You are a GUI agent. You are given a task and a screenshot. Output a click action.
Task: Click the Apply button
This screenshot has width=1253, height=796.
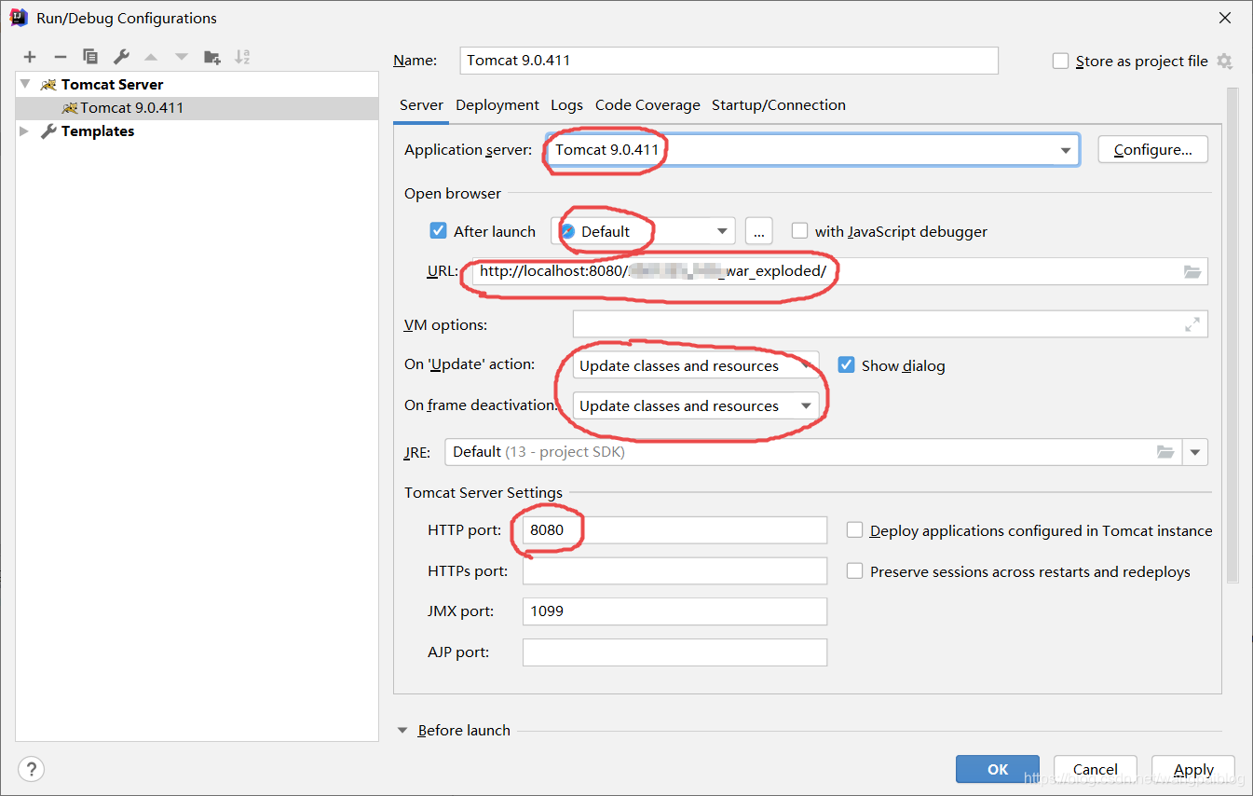(1193, 769)
